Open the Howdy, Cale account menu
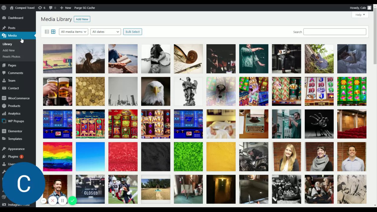The height and width of the screenshot is (212, 377). tap(361, 8)
